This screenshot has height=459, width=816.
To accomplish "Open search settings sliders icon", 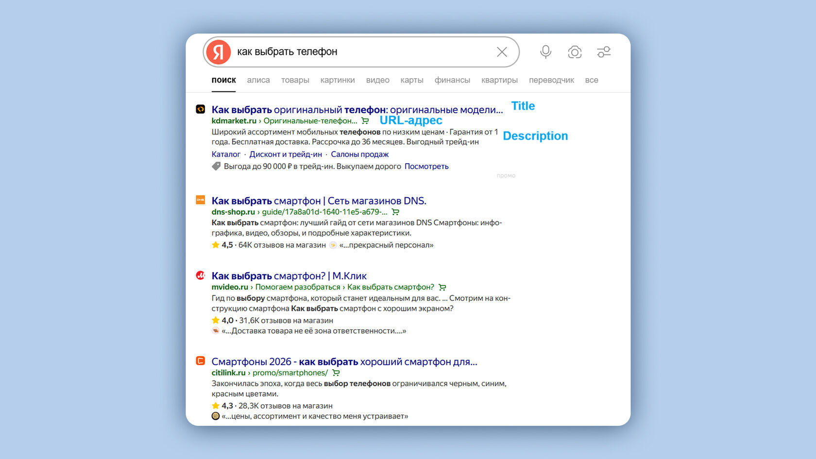I will coord(604,52).
